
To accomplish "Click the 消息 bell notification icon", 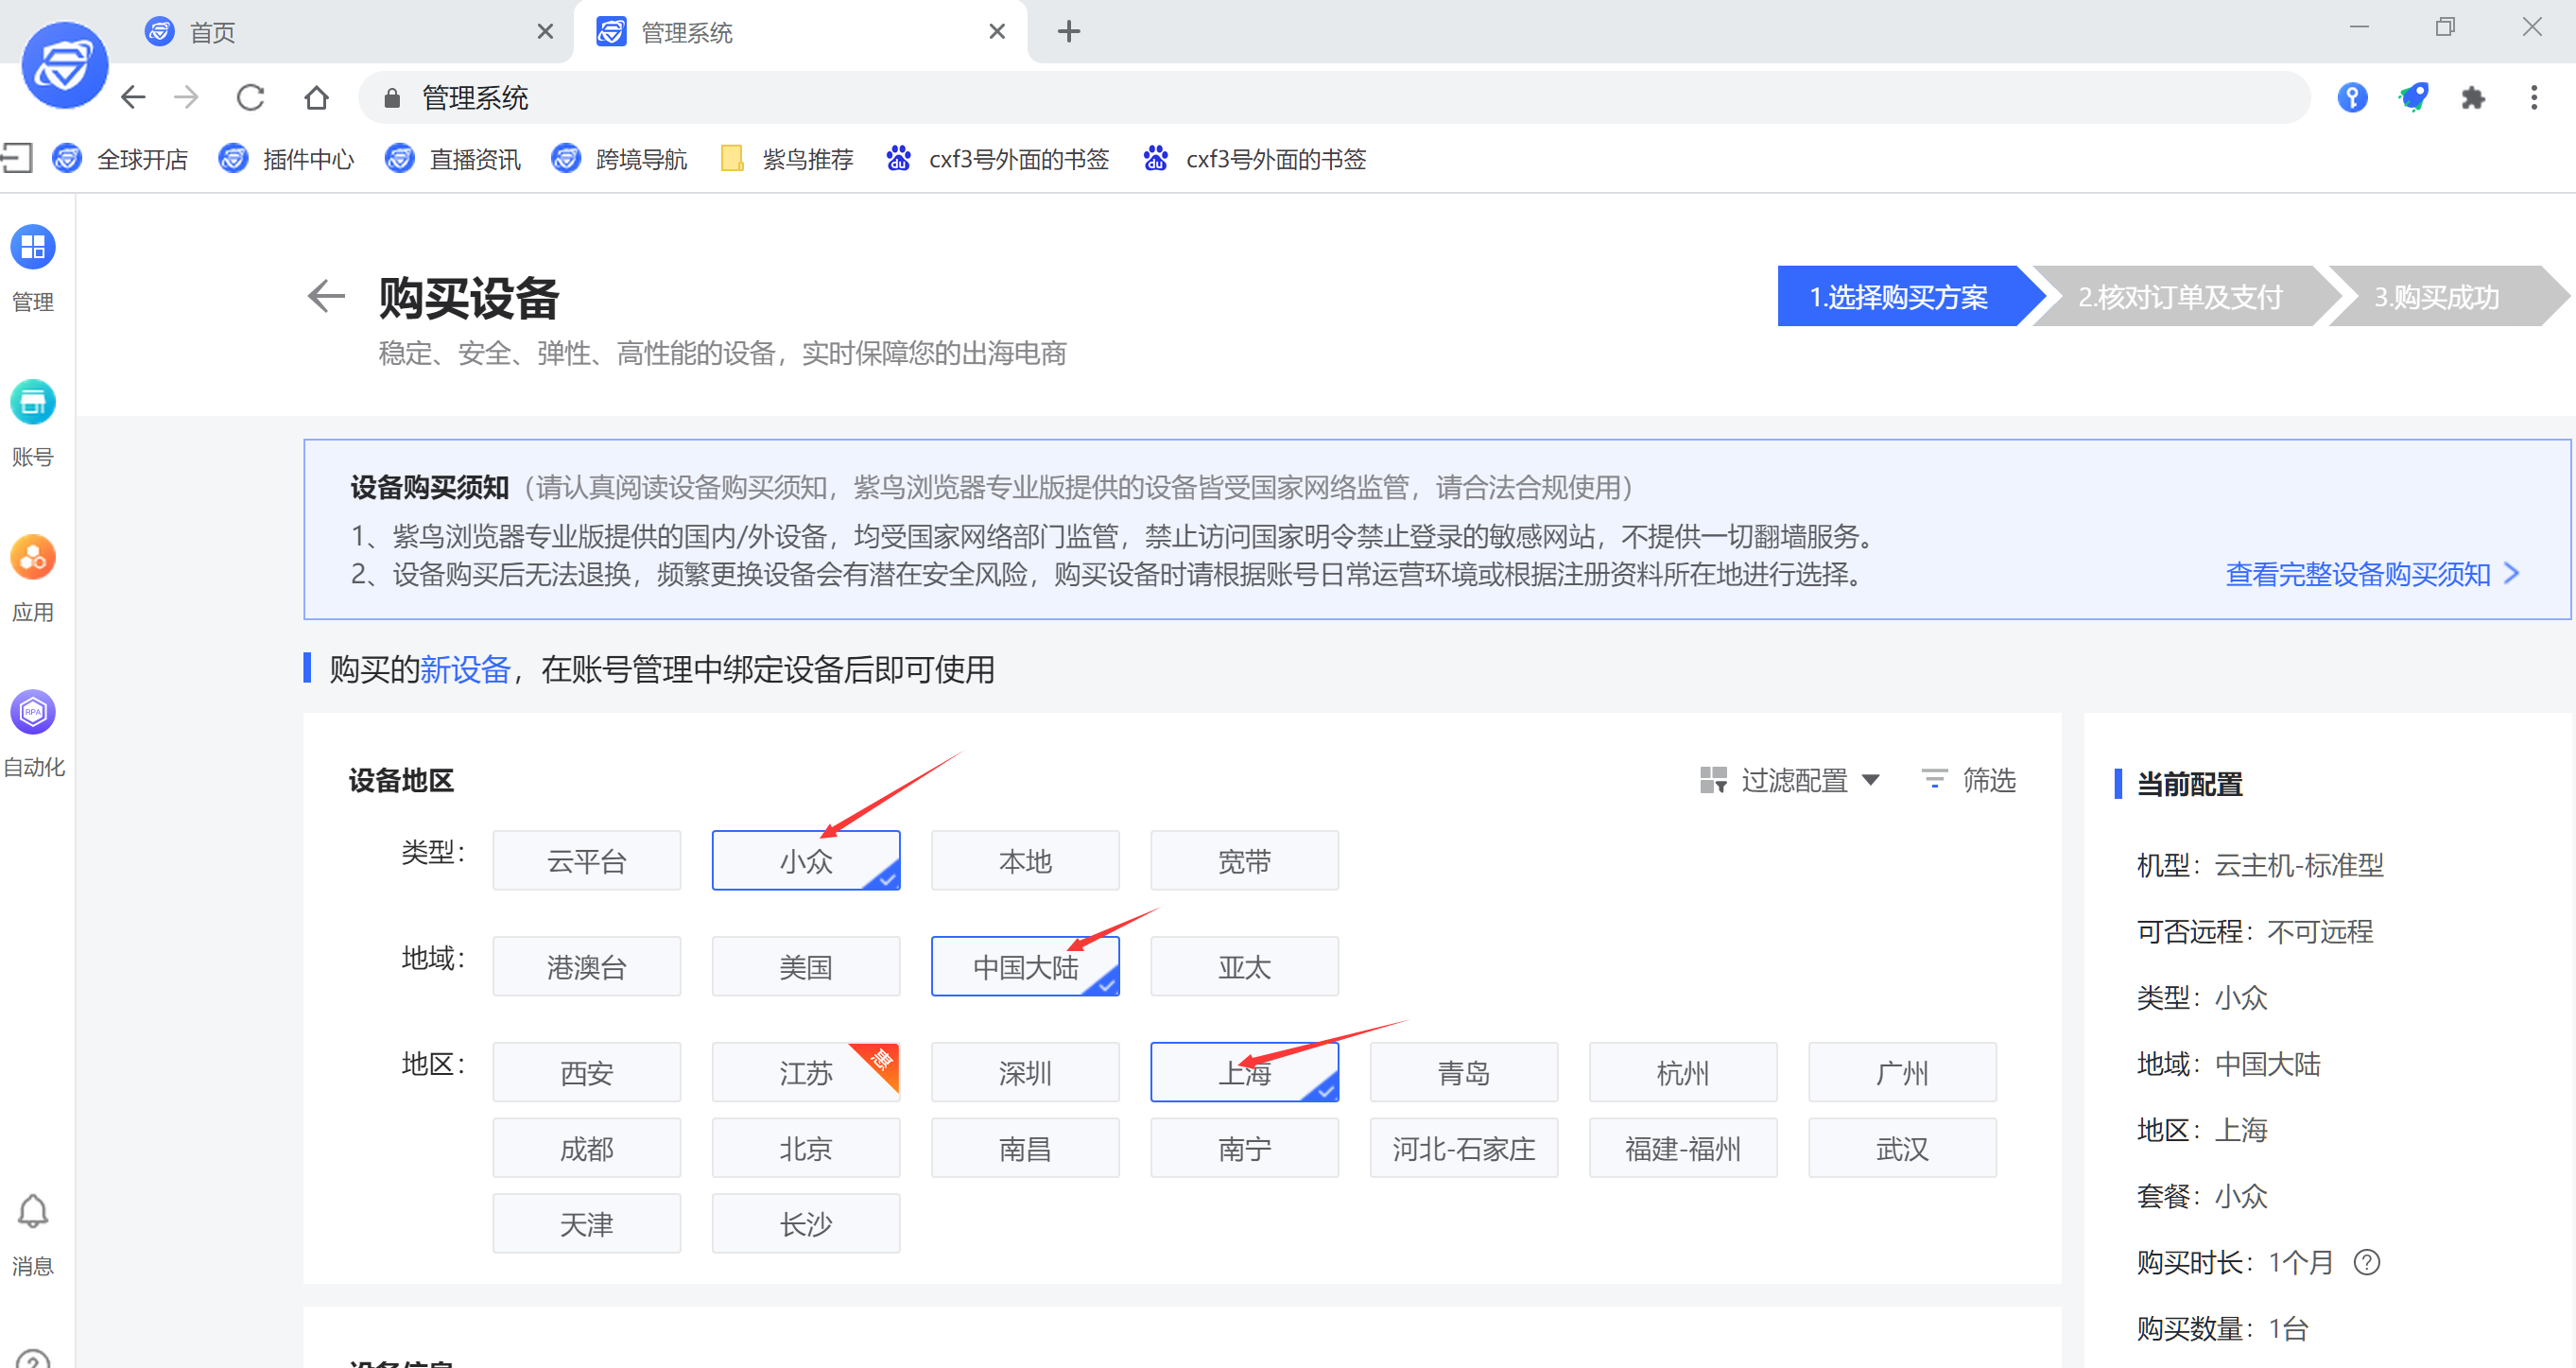I will click(x=32, y=1212).
